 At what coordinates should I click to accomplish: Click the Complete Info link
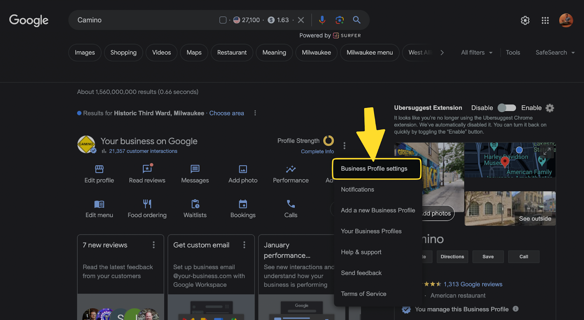pyautogui.click(x=317, y=151)
